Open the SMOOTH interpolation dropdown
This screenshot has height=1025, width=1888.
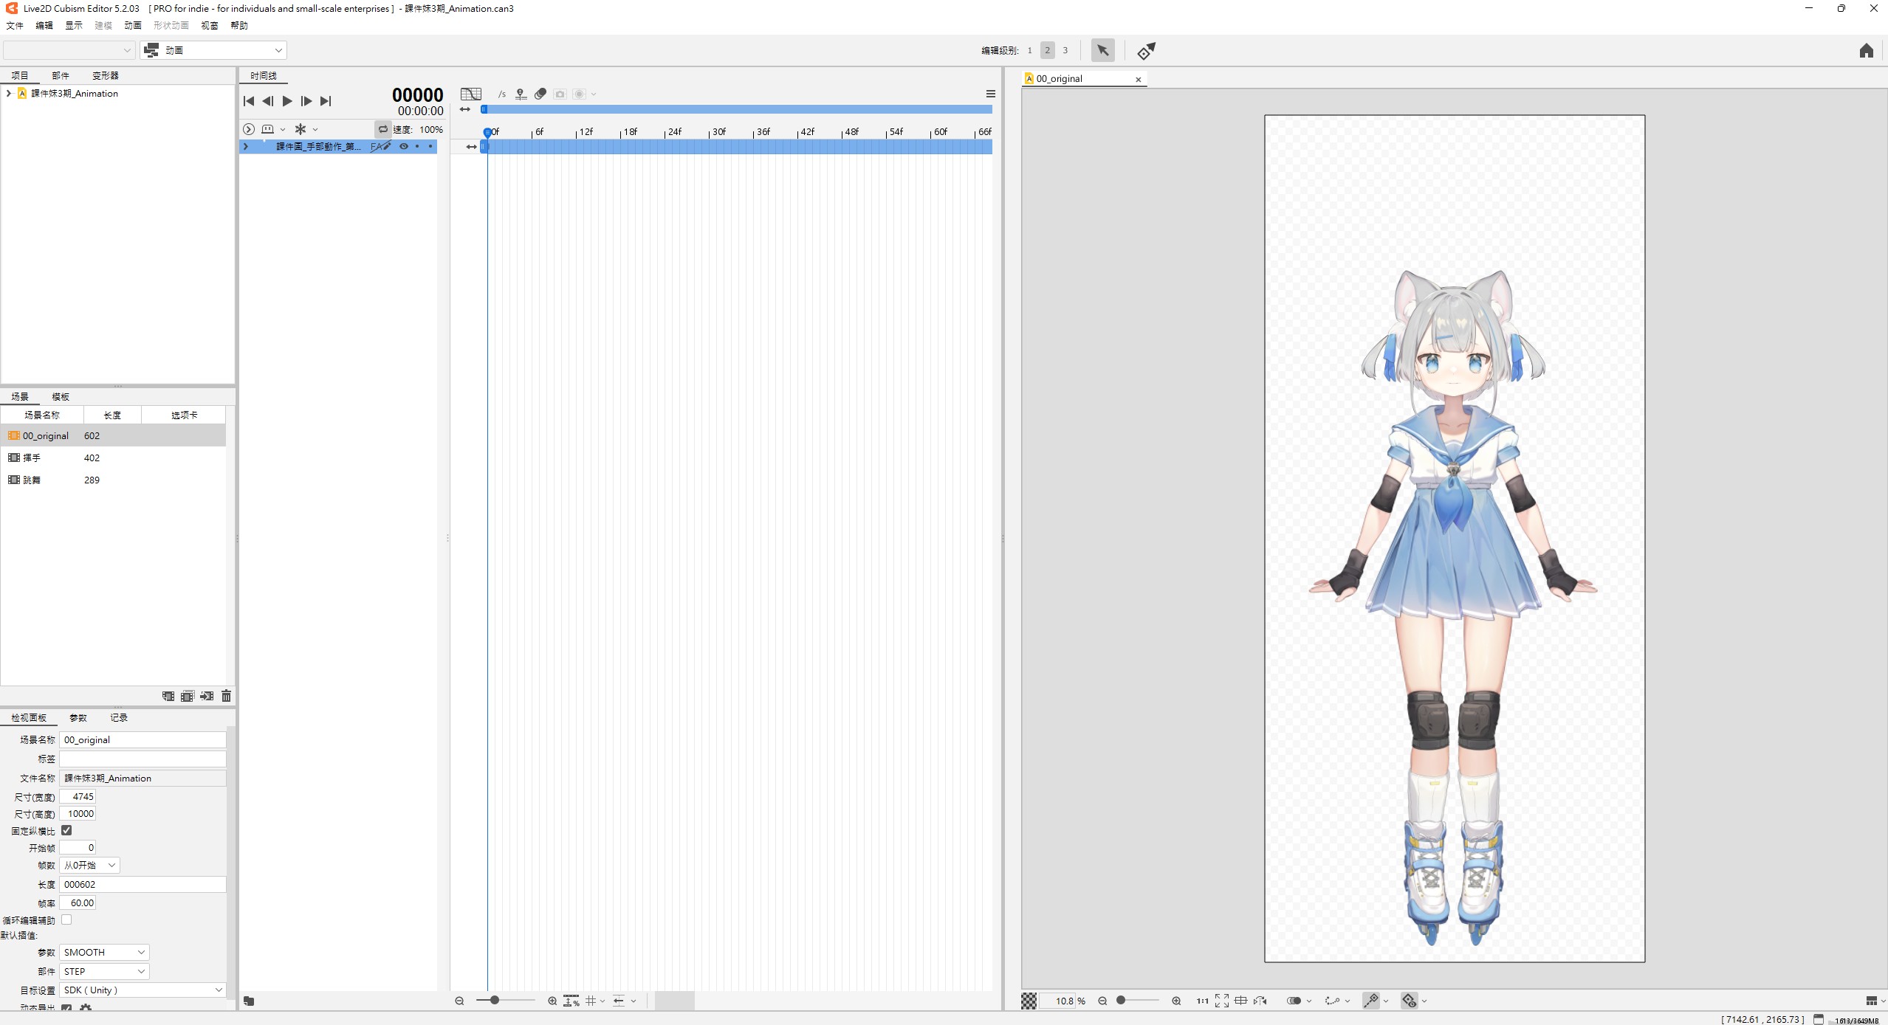[104, 953]
